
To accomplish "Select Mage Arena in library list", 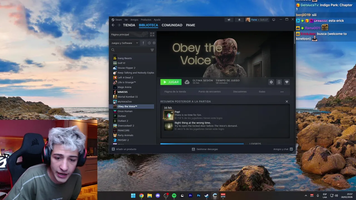I will (133, 87).
